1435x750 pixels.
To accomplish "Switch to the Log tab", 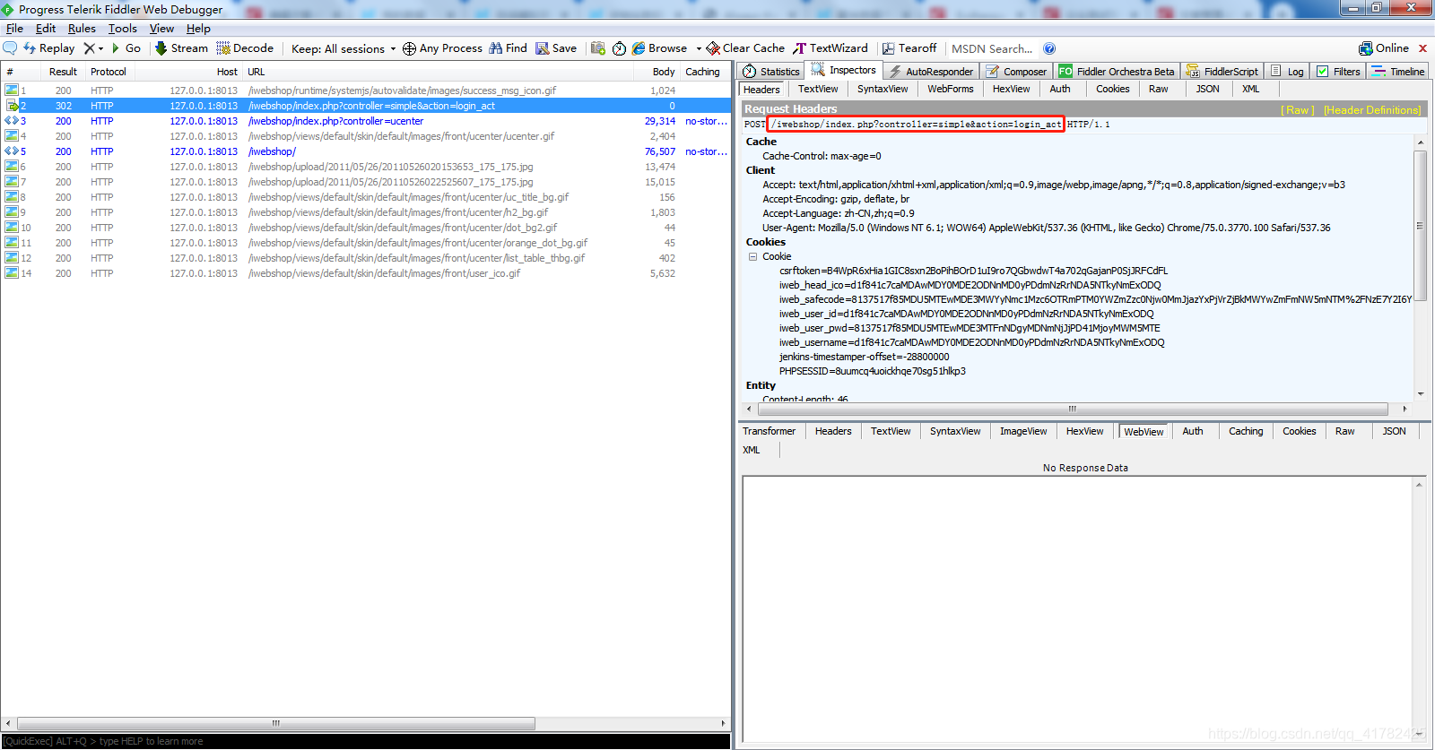I will click(1288, 72).
